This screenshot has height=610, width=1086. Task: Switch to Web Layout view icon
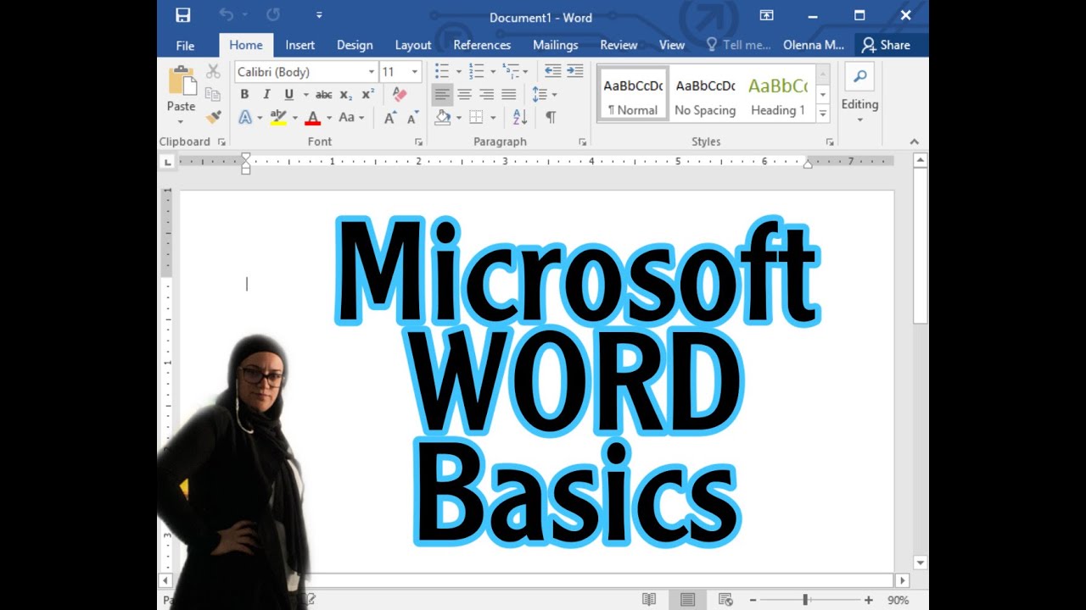[725, 599]
